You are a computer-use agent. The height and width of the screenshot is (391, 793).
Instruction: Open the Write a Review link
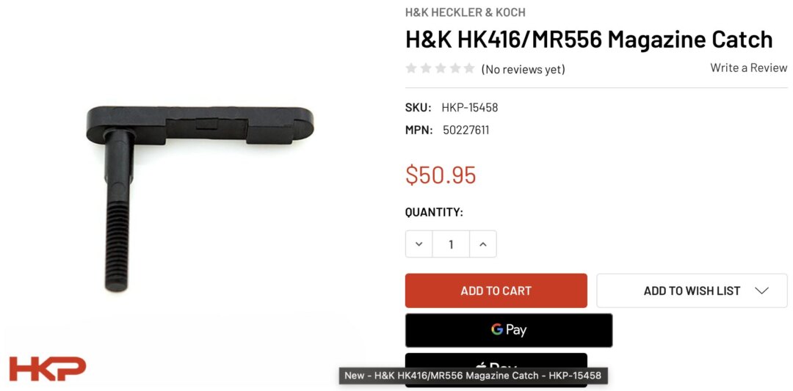pos(748,67)
